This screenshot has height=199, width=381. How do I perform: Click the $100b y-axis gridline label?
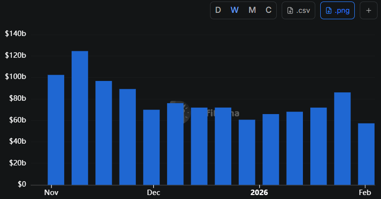coord(15,77)
